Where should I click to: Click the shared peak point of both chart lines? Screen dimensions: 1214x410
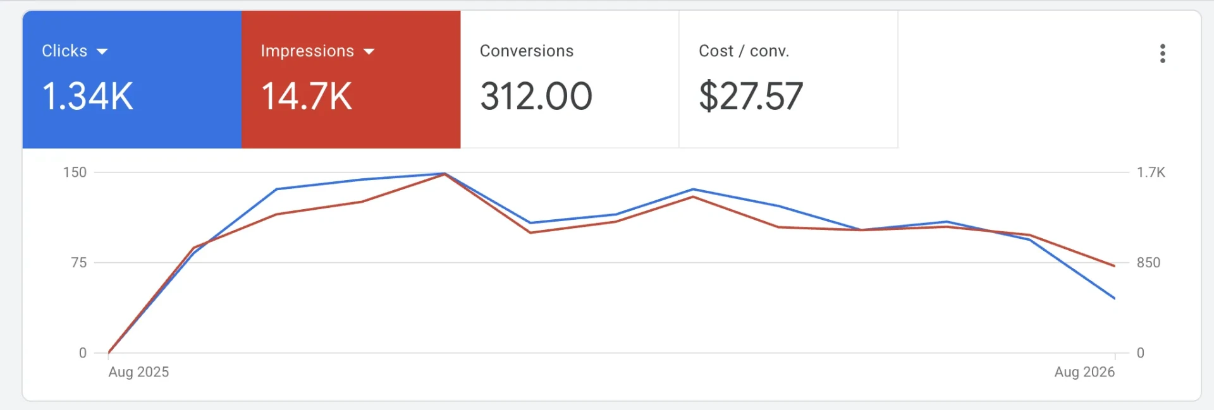coord(445,174)
